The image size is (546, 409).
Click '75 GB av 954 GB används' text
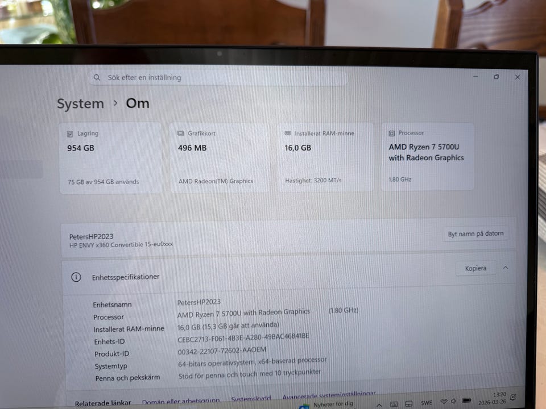[104, 182]
